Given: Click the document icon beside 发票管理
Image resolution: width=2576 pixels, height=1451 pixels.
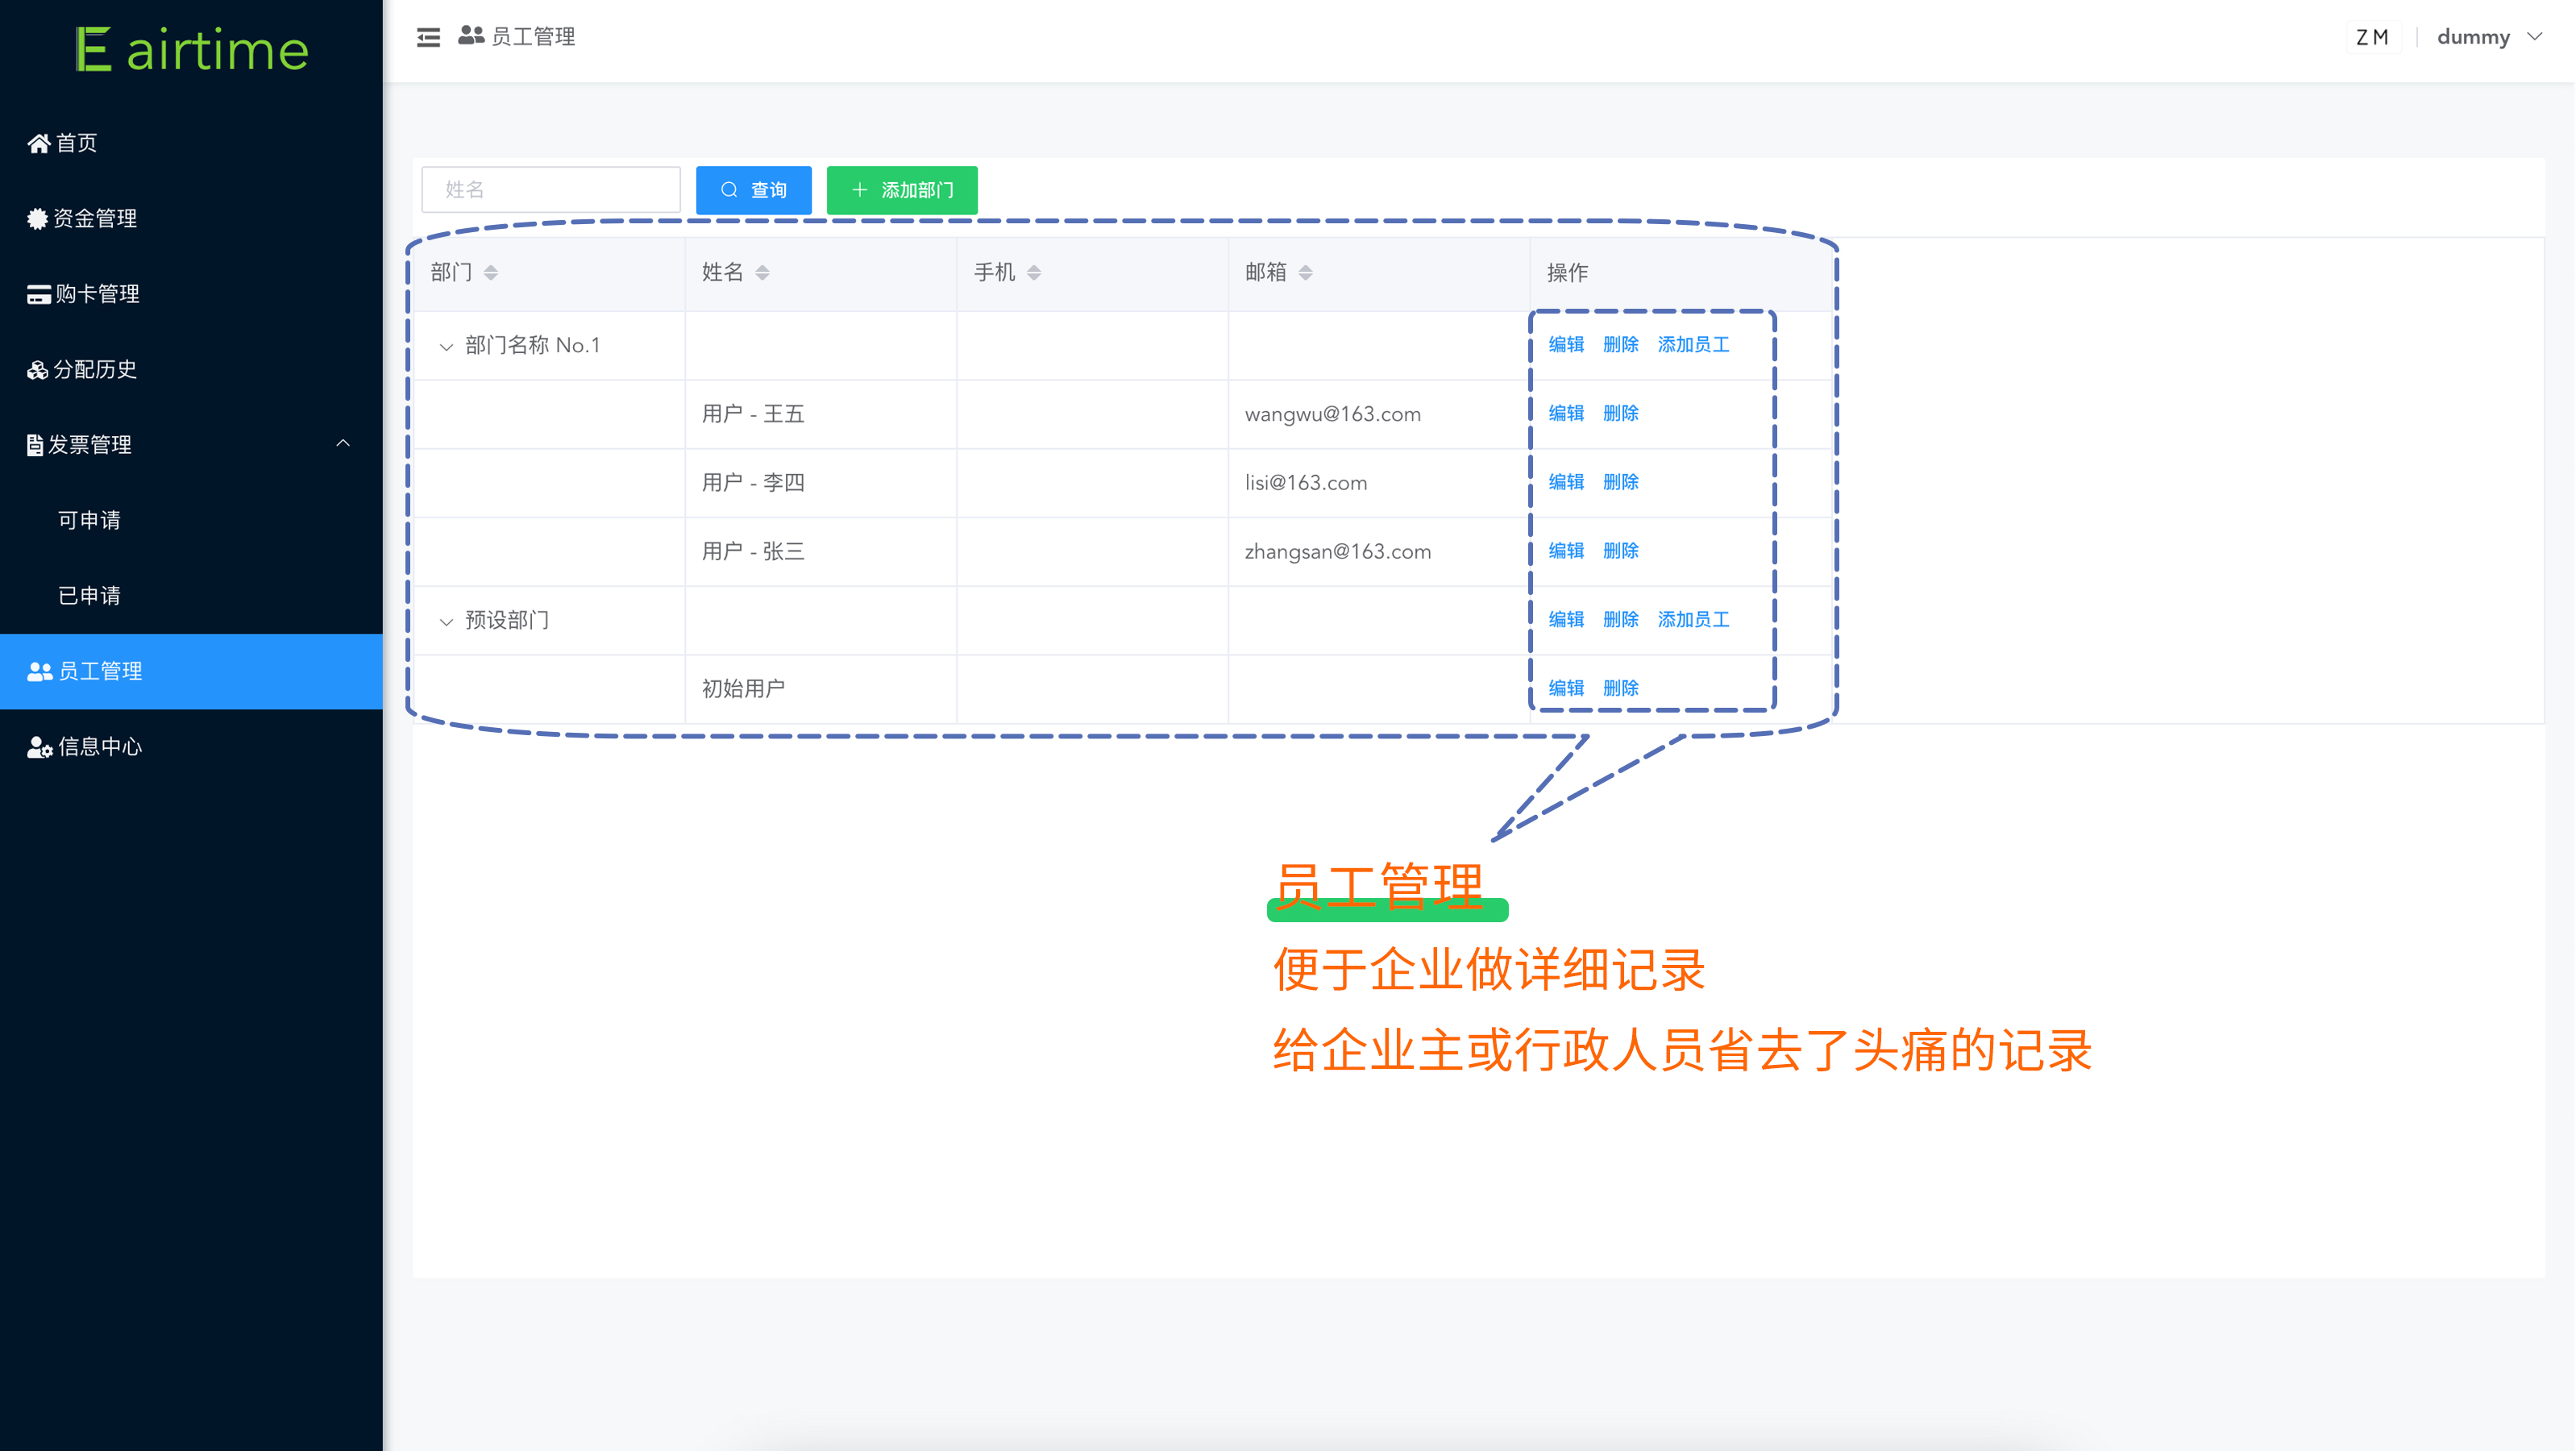Looking at the screenshot, I should pyautogui.click(x=35, y=446).
